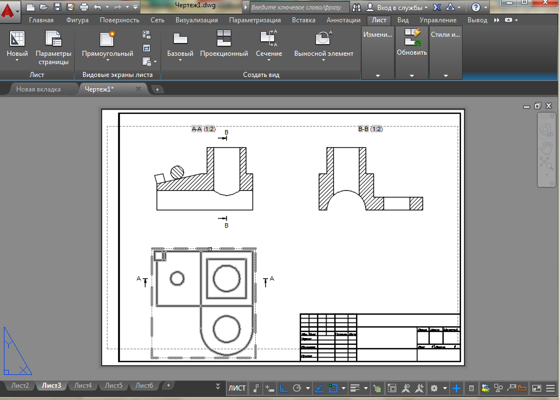Screen dimensions: 559x400
Task: Open the Вход в службы dropdown
Action: coord(402,7)
